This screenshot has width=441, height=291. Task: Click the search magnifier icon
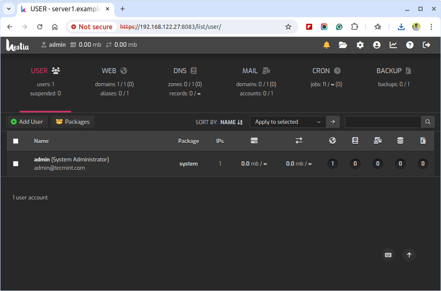[x=428, y=122]
